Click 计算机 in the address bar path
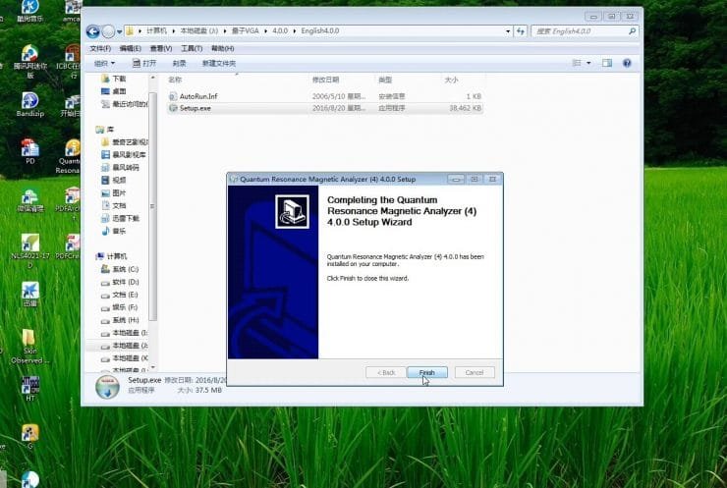 [156, 30]
